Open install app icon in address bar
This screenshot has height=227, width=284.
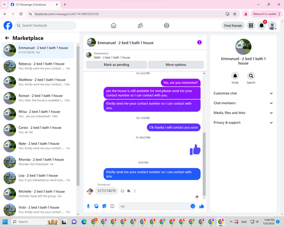[x=227, y=14]
